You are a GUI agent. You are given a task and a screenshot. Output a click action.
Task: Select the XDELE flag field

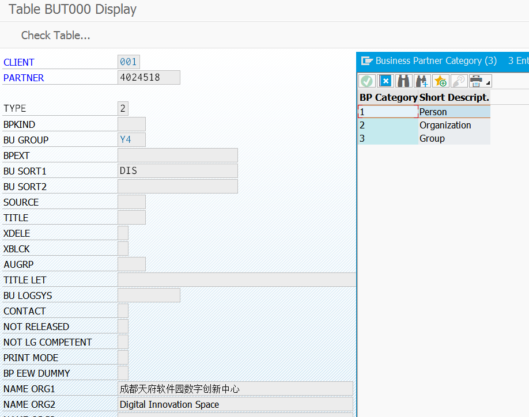click(x=123, y=233)
